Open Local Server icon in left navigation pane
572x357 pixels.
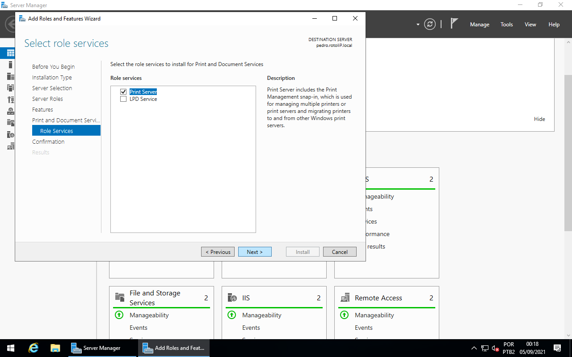pyautogui.click(x=11, y=65)
